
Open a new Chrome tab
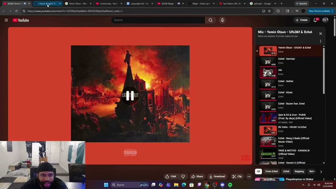[281, 4]
